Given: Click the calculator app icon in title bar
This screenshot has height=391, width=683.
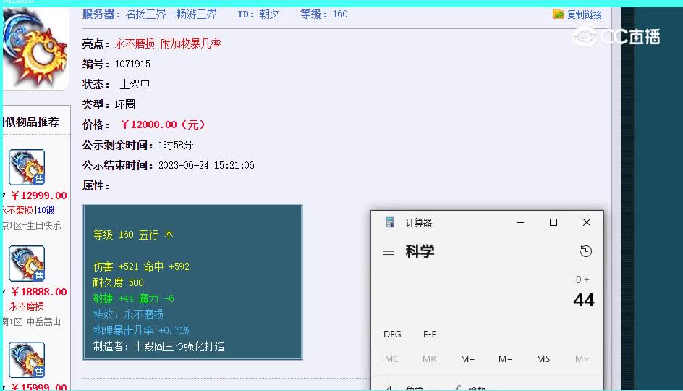Looking at the screenshot, I should [x=390, y=222].
